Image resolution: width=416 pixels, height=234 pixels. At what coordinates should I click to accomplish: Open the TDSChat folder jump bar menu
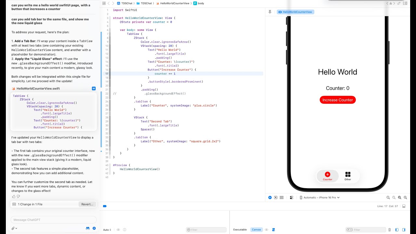point(144,3)
